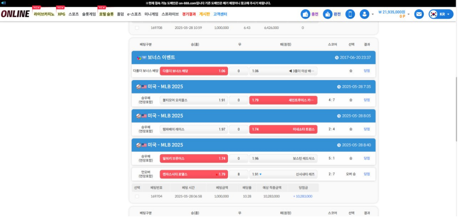Open the 환전 withdrawal icon
The width and height of the screenshot is (459, 224).
[327, 14]
